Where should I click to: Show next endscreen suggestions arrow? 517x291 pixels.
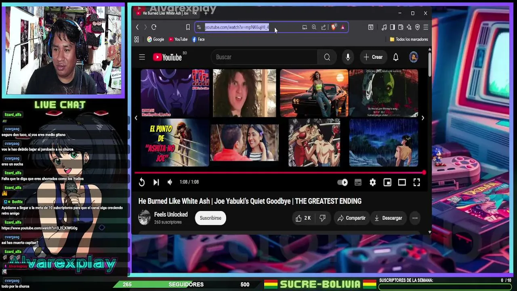(422, 118)
